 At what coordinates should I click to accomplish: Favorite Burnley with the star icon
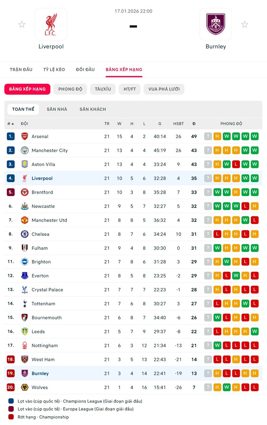coord(245,24)
